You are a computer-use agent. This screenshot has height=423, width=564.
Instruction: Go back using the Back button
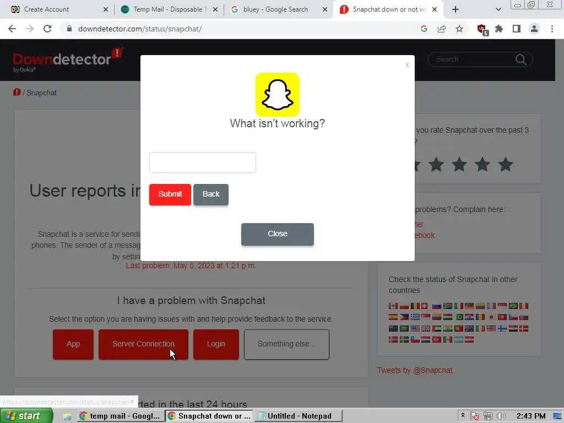(211, 194)
